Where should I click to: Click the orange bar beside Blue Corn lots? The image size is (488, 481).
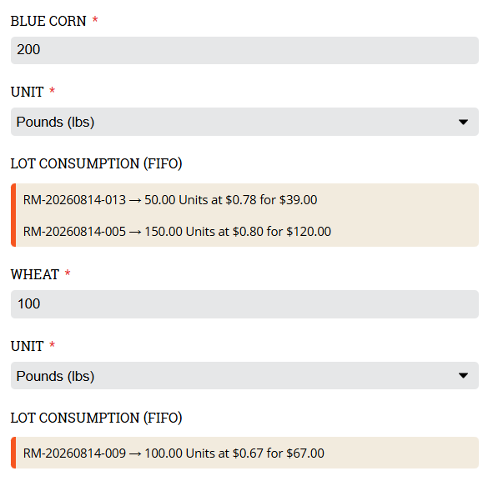(x=13, y=215)
